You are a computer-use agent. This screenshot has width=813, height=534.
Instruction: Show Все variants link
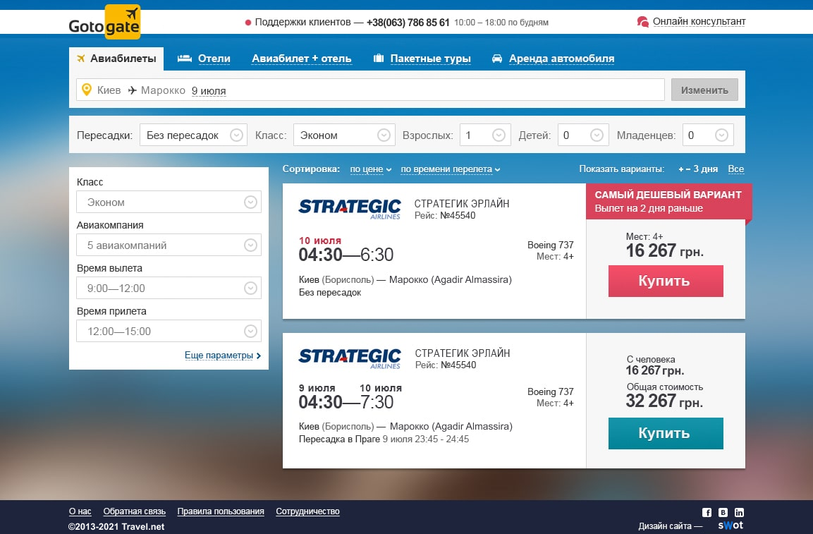735,169
